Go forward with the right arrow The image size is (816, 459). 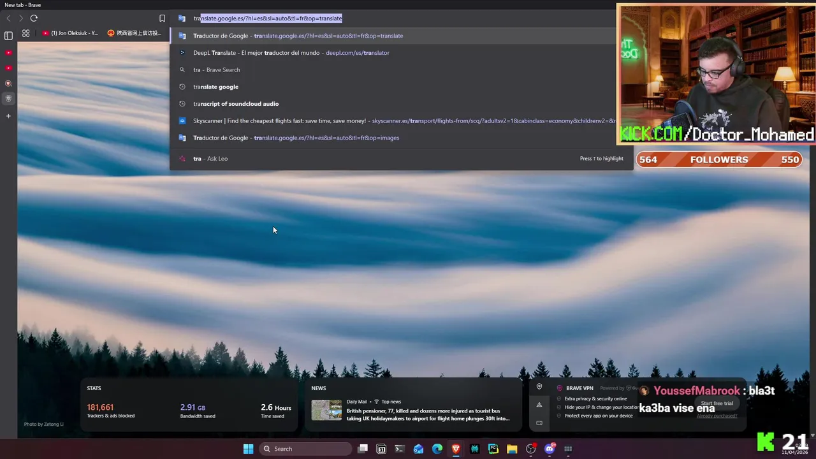pos(20,18)
